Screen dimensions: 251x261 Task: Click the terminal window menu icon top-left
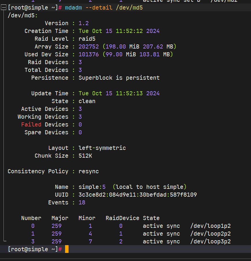pos(4,7)
